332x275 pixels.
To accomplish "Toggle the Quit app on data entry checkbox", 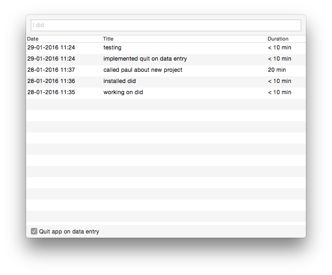I will click(x=34, y=231).
